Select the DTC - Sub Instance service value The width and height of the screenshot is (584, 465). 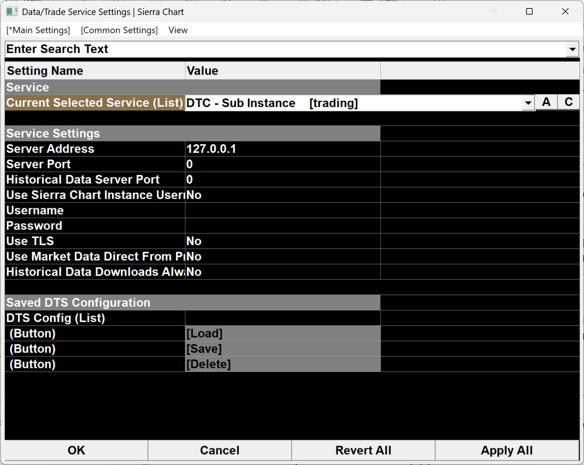click(354, 103)
